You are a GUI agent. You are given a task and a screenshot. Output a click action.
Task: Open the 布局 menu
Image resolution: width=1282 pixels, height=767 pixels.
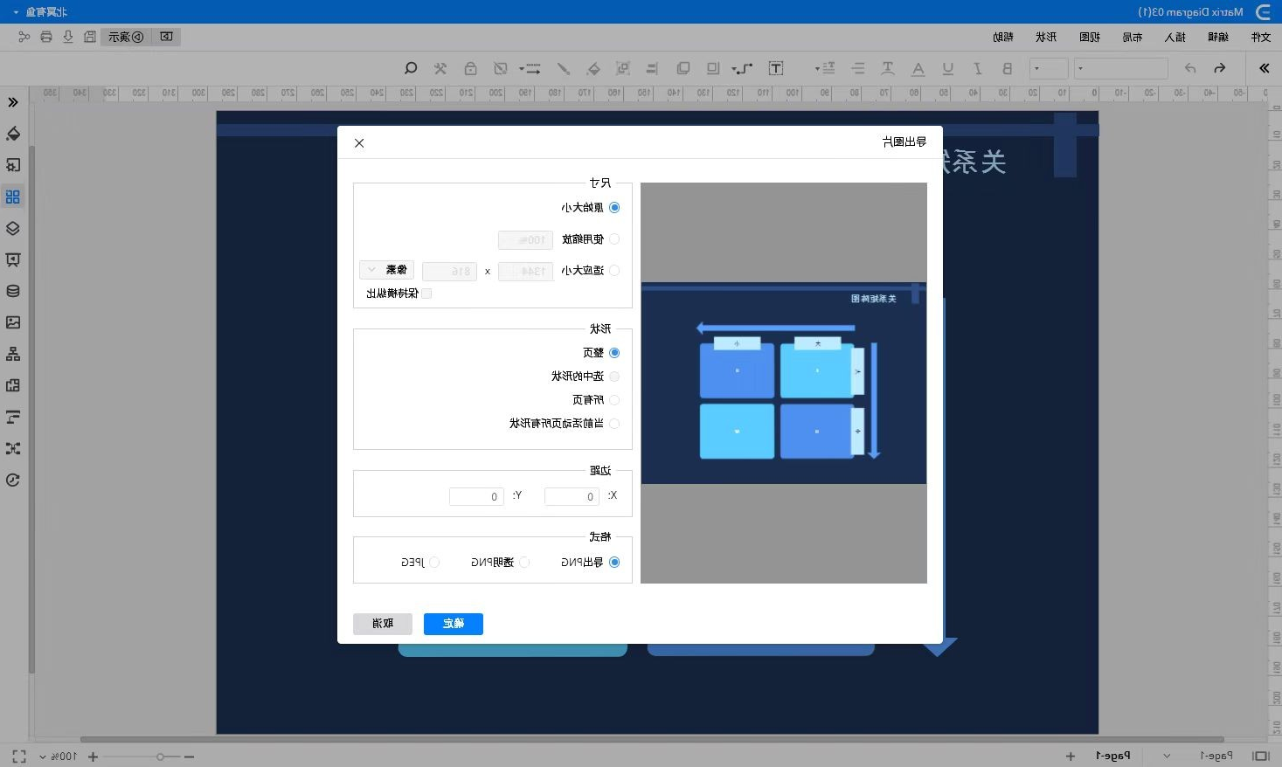pyautogui.click(x=1133, y=37)
